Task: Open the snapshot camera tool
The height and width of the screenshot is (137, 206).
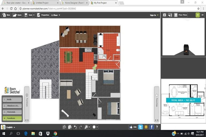Action: coord(164,15)
